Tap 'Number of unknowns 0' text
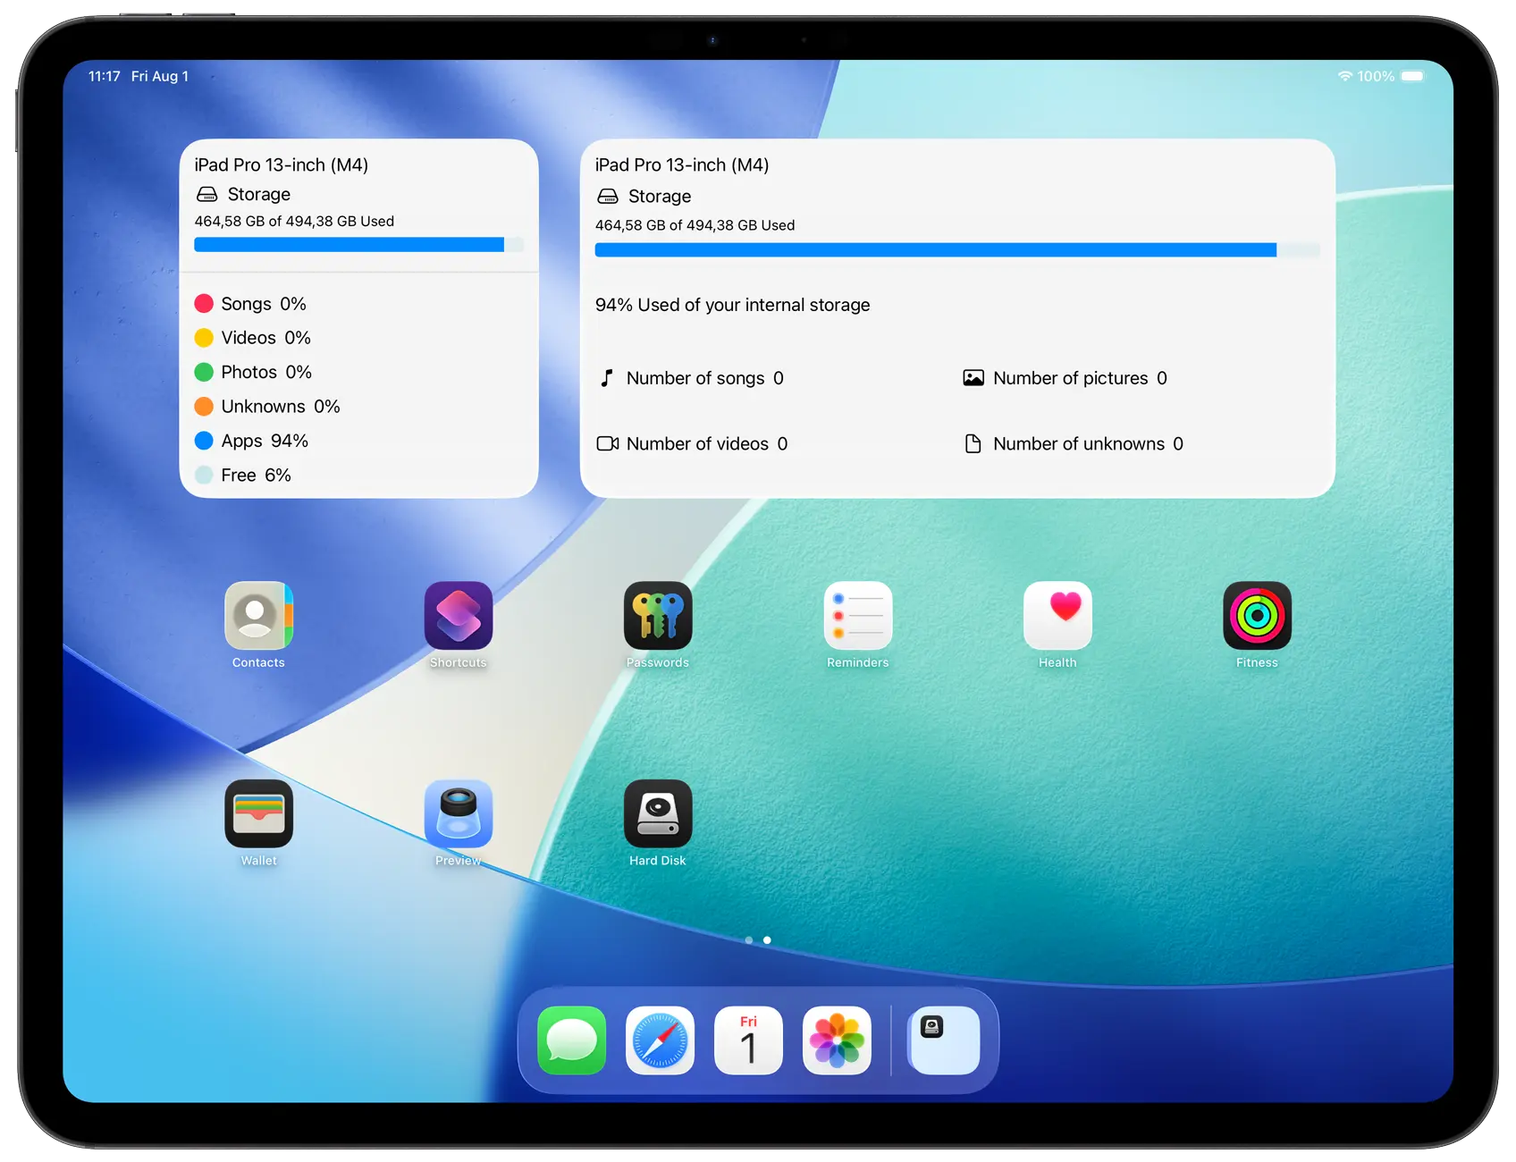Viewport: 1516px width, 1162px height. [x=1088, y=443]
